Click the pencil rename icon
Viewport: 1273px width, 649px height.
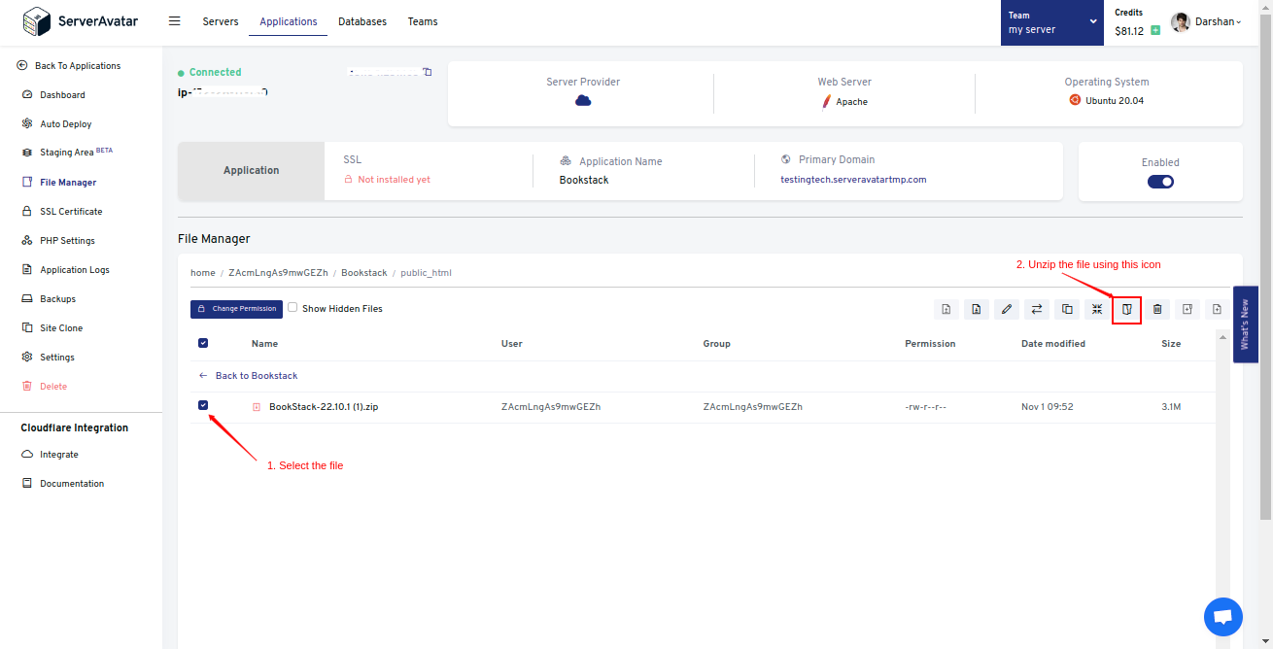pyautogui.click(x=1006, y=309)
